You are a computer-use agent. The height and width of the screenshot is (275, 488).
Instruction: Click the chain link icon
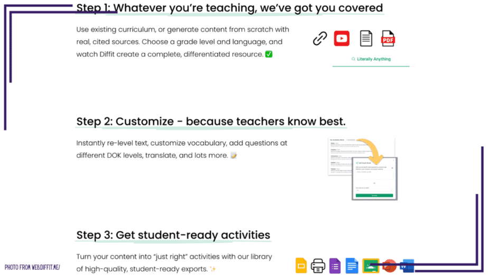click(x=320, y=39)
